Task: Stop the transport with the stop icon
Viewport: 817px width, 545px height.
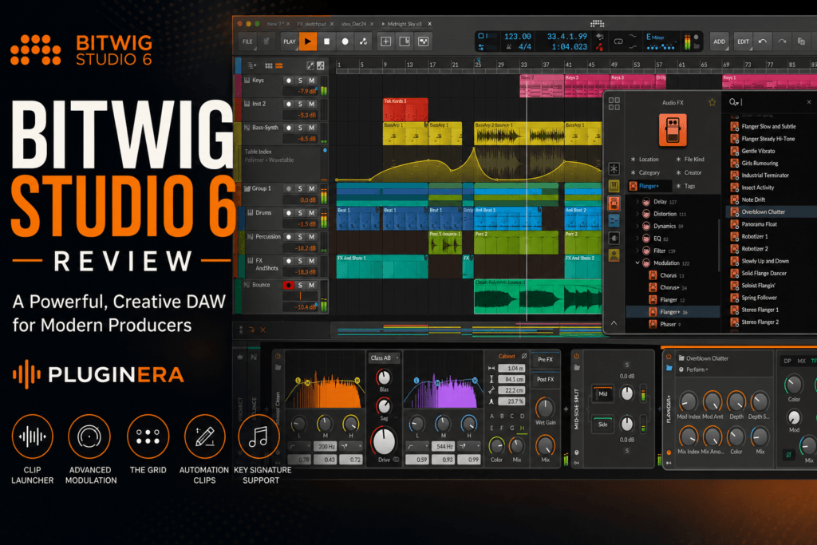Action: tap(326, 41)
